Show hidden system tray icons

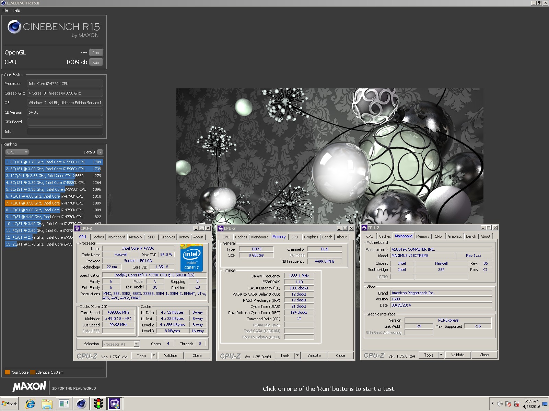(x=492, y=403)
